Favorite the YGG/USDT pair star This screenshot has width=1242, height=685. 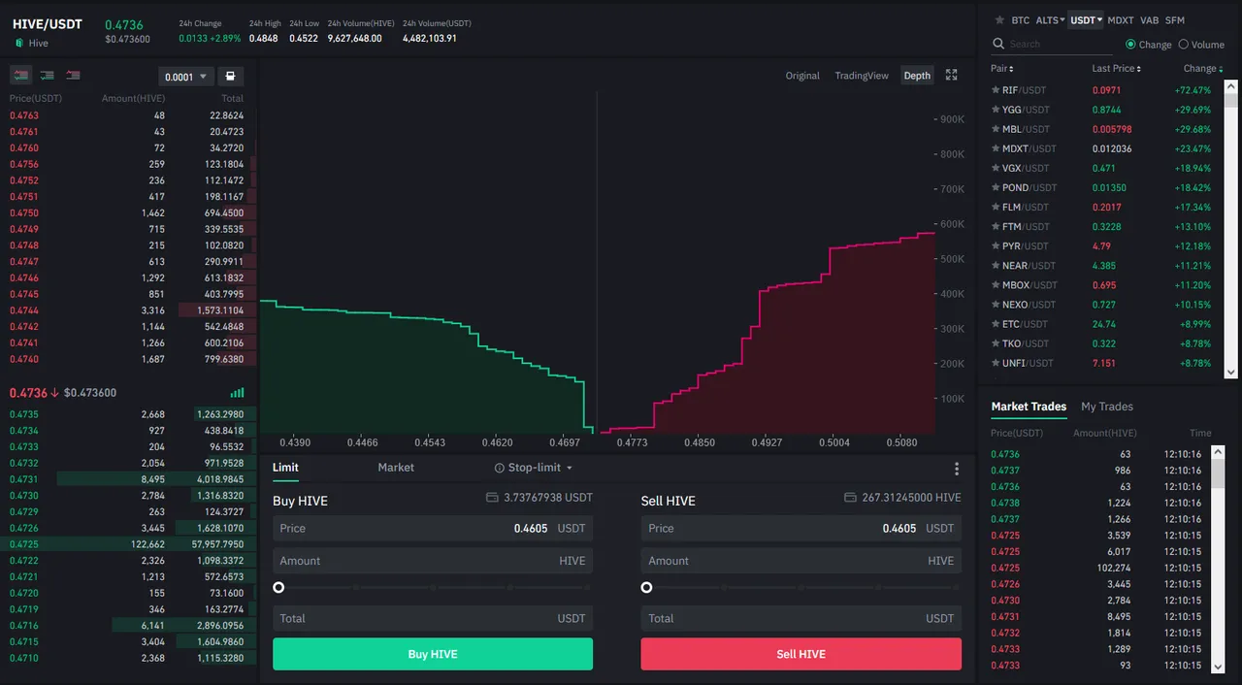coord(996,110)
